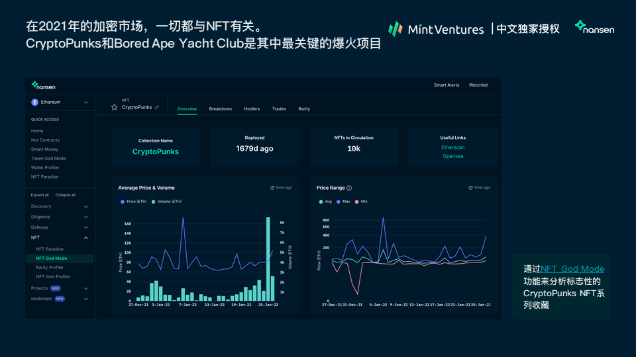Open NFT Item Profiler
Viewport: 636px width, 357px height.
[x=53, y=277]
